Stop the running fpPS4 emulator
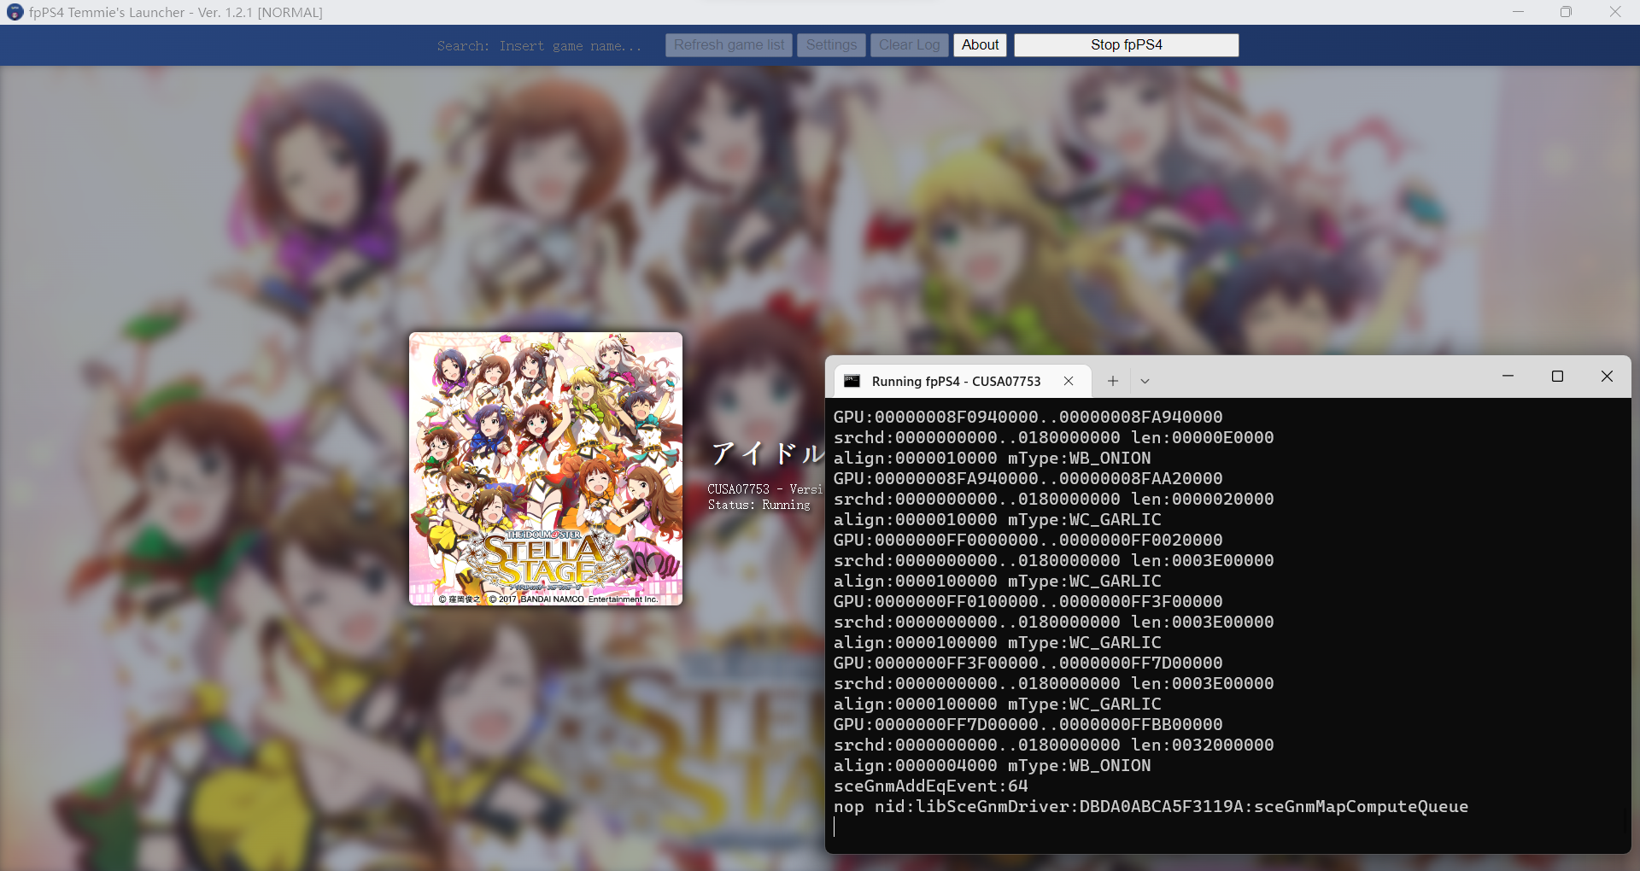This screenshot has width=1640, height=871. 1126,44
